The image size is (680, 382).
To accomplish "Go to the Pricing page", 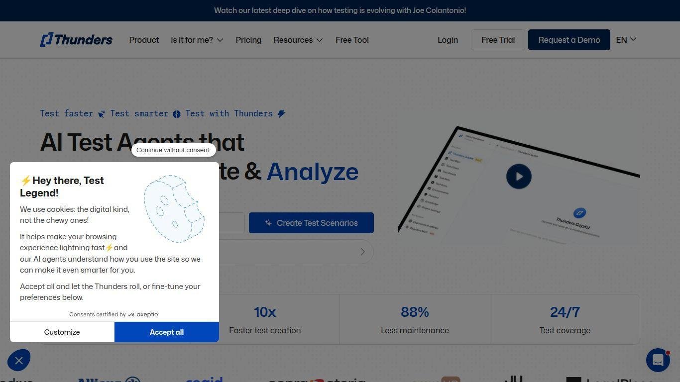I will coord(248,40).
